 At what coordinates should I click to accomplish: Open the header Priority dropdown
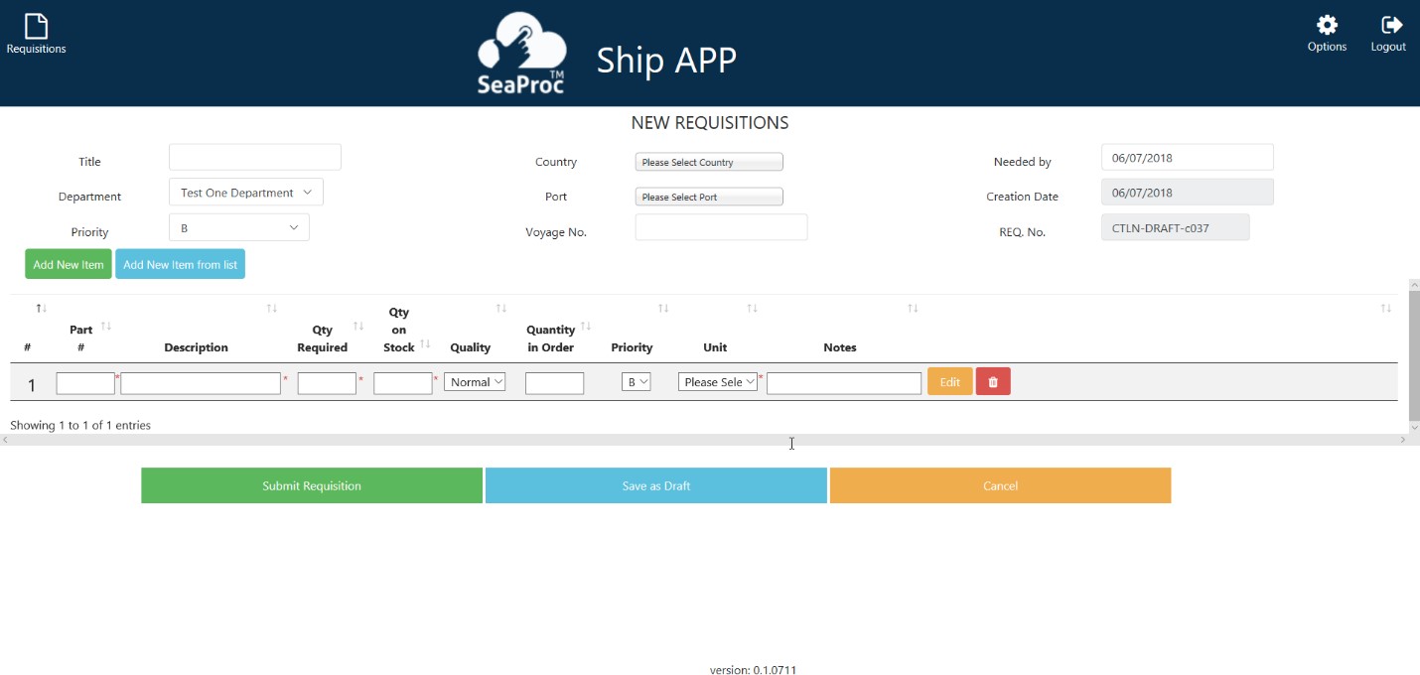click(239, 227)
